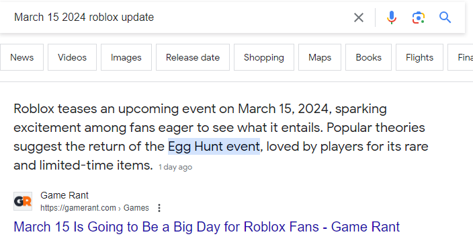The height and width of the screenshot is (247, 473).
Task: Click the gamerant.com URL breadcrumb
Action: click(x=95, y=208)
